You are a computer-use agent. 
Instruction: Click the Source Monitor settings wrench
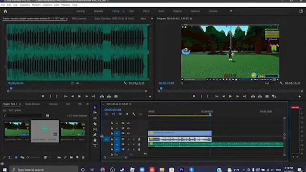tap(125, 83)
